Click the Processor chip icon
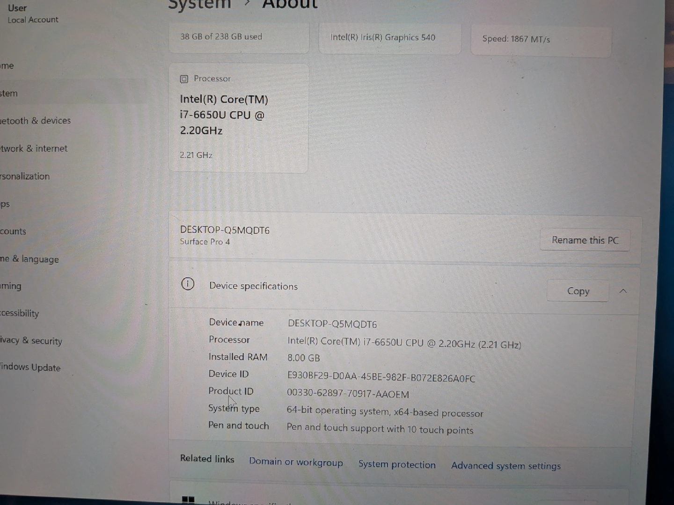674x505 pixels. (x=184, y=79)
